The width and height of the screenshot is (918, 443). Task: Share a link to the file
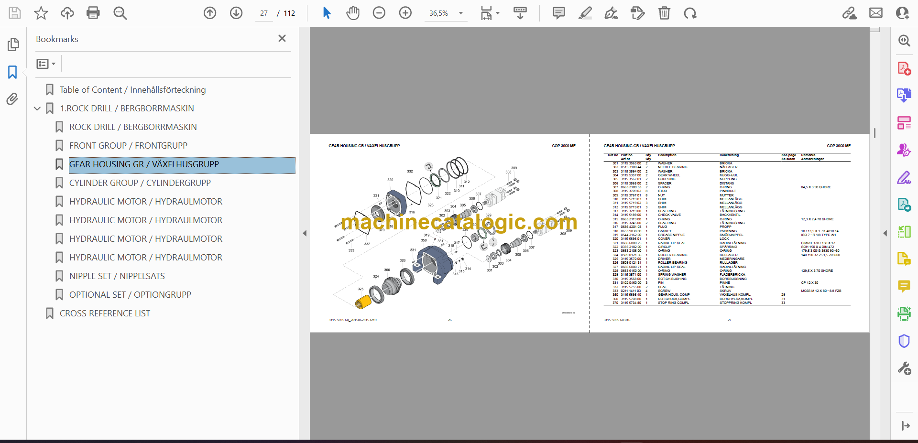coord(850,13)
